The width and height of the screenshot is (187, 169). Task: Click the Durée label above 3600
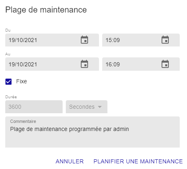[x=11, y=97]
